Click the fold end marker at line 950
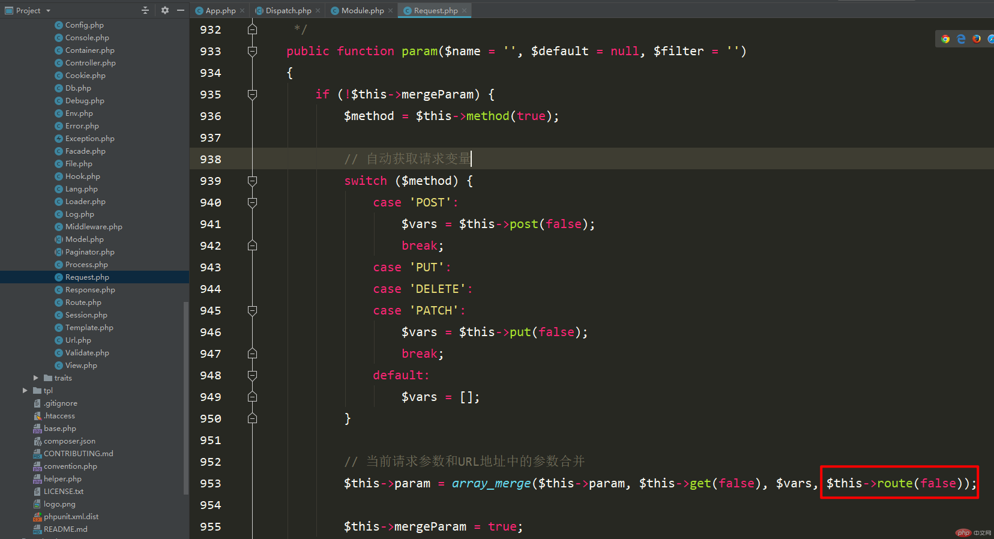 click(253, 418)
